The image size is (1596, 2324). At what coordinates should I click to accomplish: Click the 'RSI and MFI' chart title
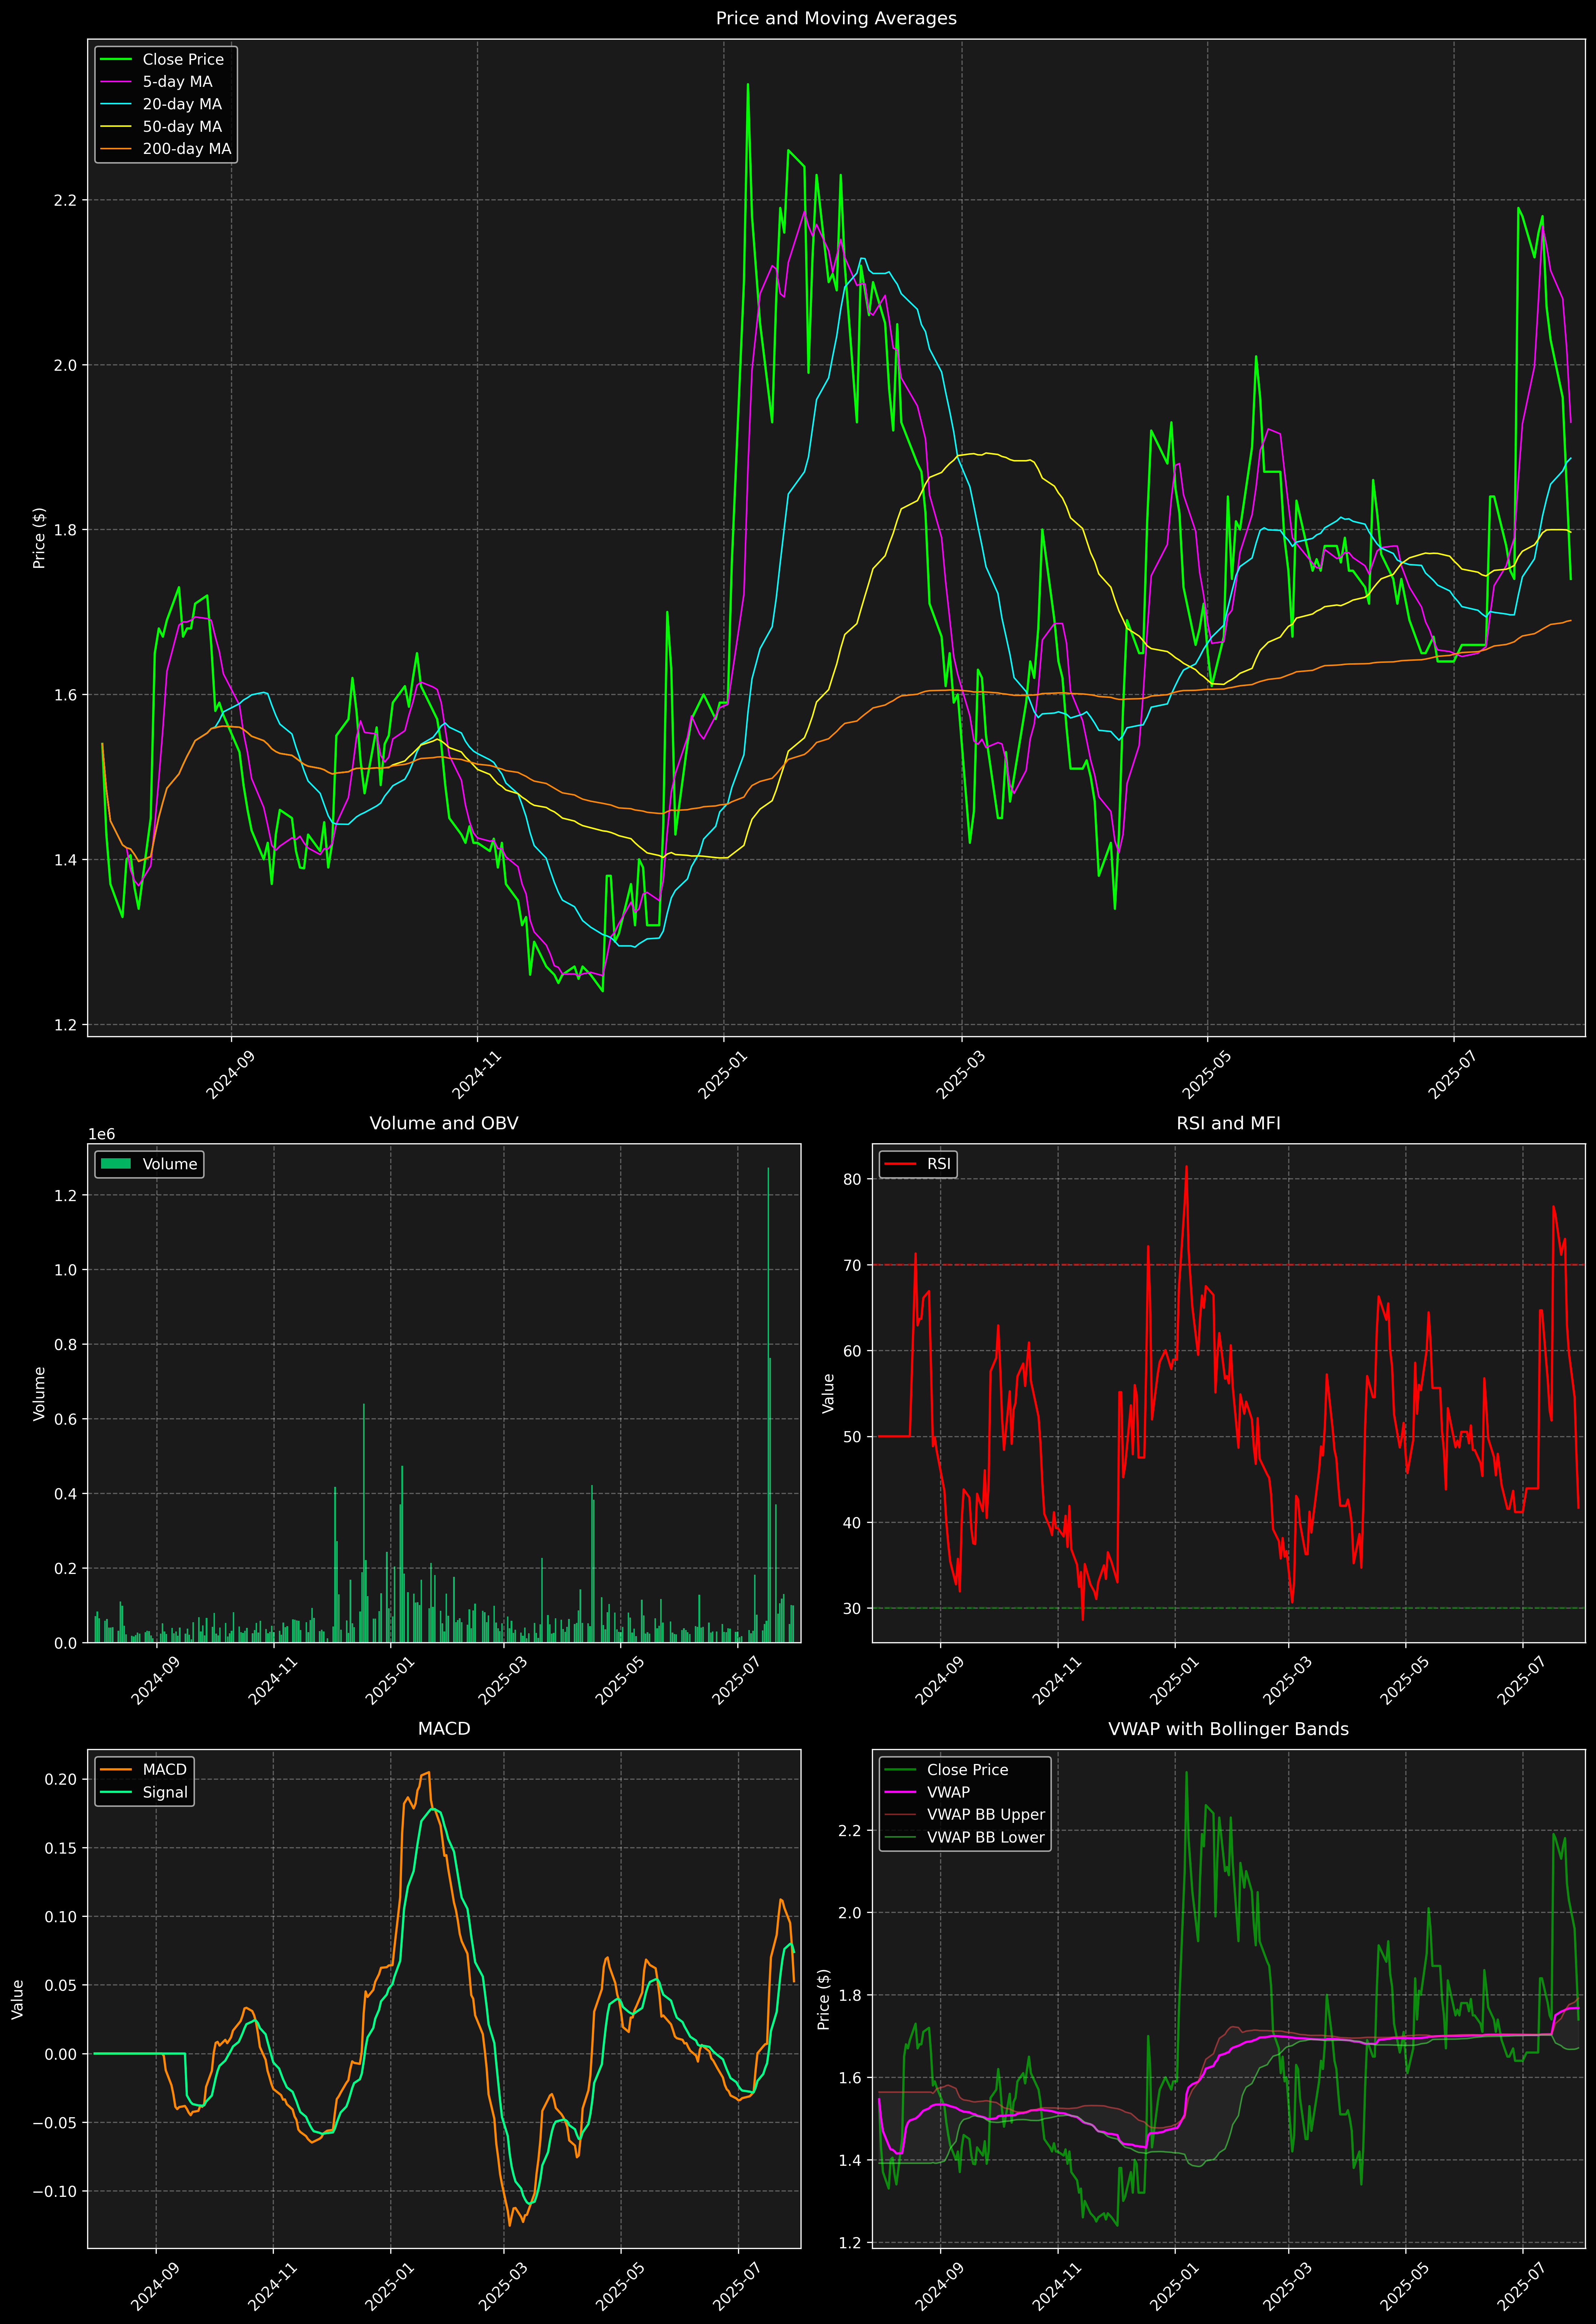click(1228, 1123)
